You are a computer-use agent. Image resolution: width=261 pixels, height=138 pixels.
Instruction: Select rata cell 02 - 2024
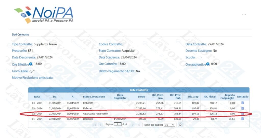click(37, 114)
